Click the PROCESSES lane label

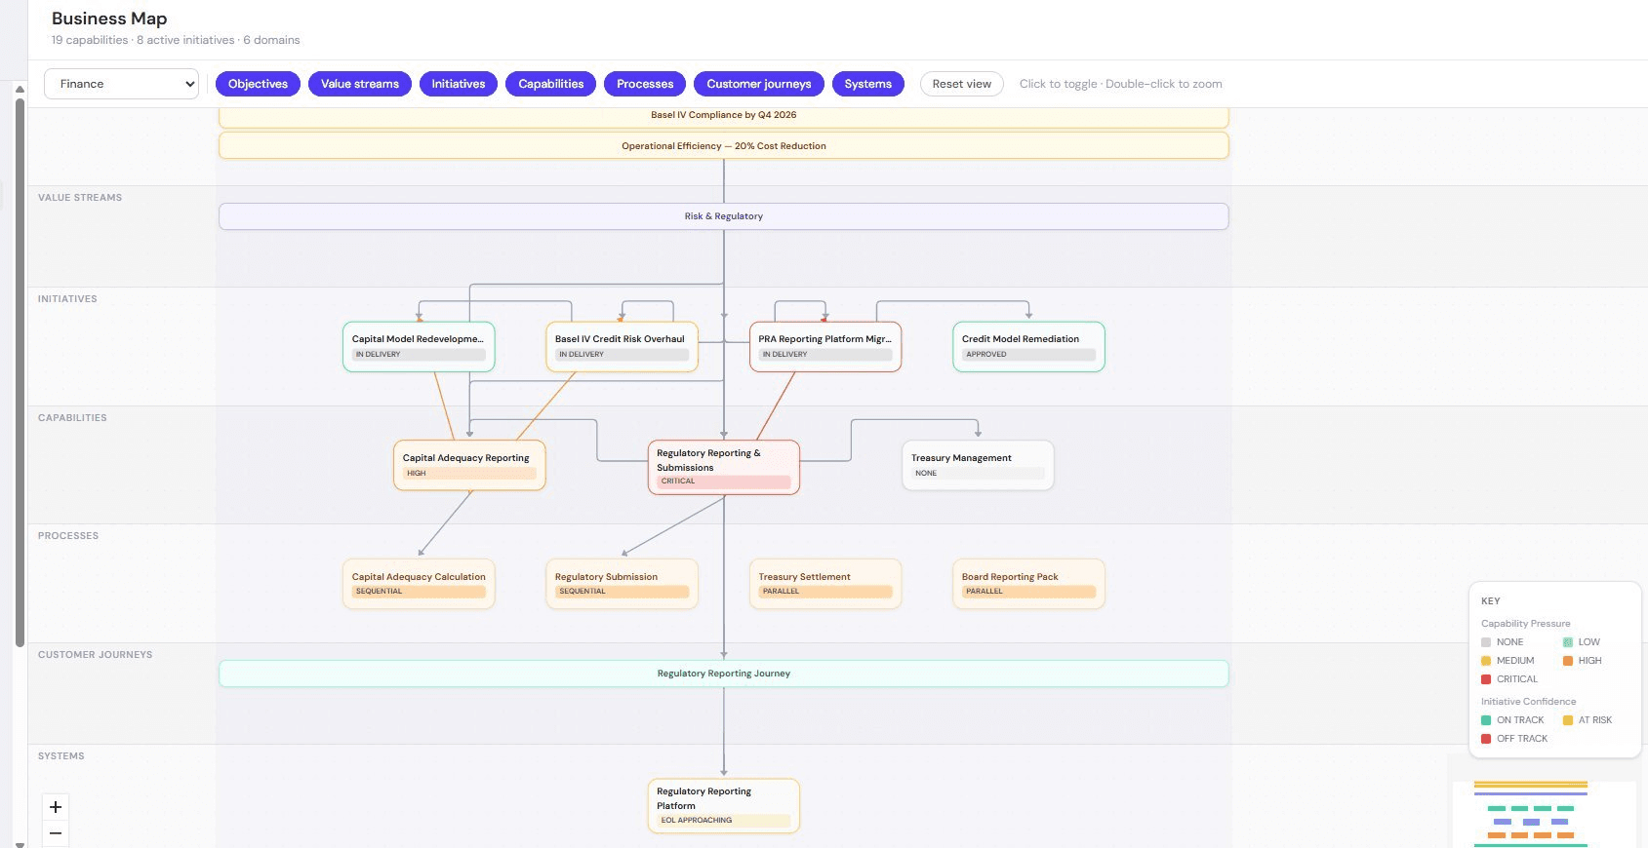click(x=68, y=536)
